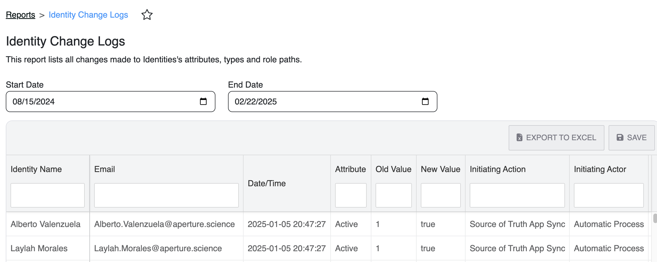Click the Old Value filter box
This screenshot has width=657, height=262.
tap(393, 195)
